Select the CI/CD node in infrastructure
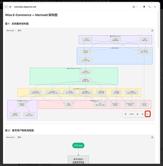The image size is (163, 166). [29, 115]
